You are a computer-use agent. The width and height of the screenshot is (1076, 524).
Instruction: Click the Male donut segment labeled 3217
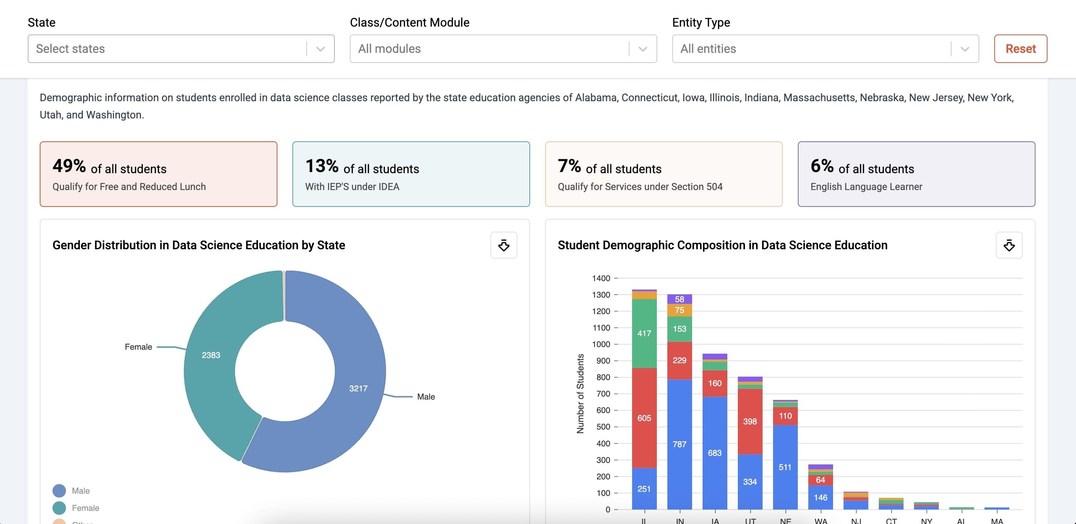[x=358, y=388]
